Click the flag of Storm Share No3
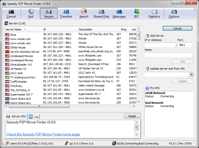This screenshot has height=148, width=199. (7, 99)
